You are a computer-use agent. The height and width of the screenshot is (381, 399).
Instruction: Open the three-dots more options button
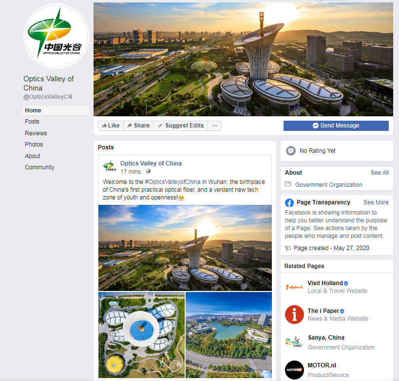214,126
